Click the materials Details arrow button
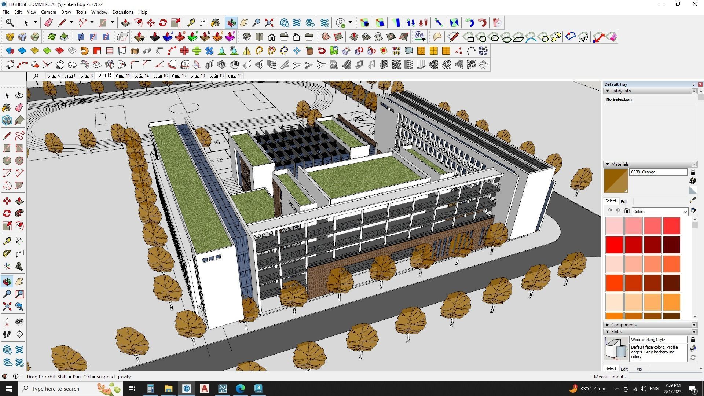 click(693, 211)
